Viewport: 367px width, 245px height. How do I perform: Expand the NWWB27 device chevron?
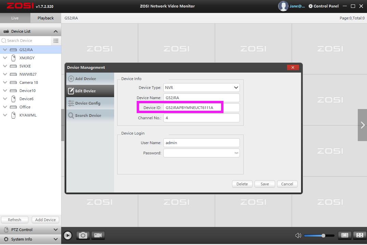tap(5, 74)
